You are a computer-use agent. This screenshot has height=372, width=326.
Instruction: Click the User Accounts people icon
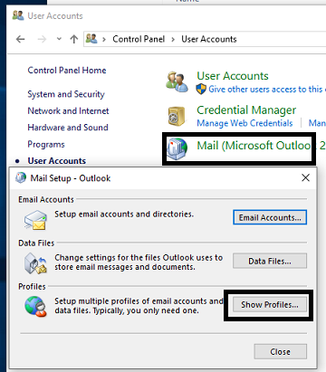click(177, 81)
